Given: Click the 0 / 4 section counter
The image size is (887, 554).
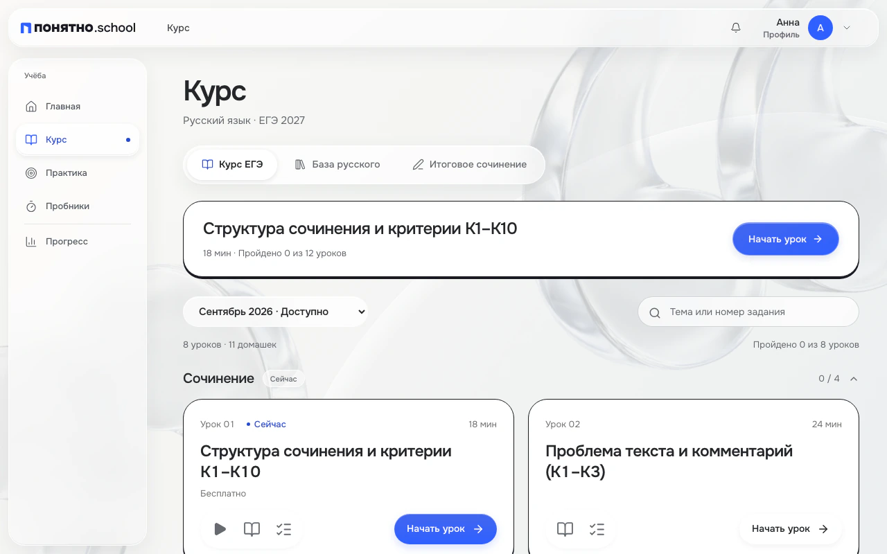Looking at the screenshot, I should pyautogui.click(x=829, y=379).
